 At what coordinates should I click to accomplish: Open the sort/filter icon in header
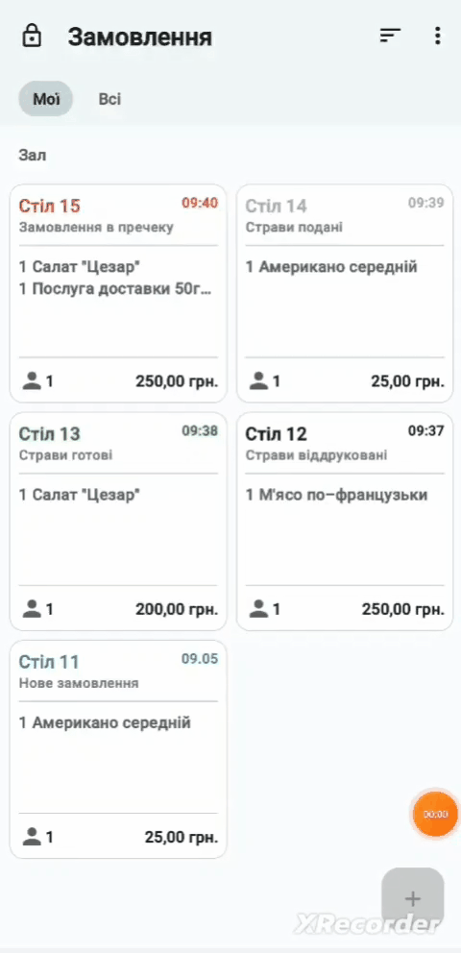point(391,36)
